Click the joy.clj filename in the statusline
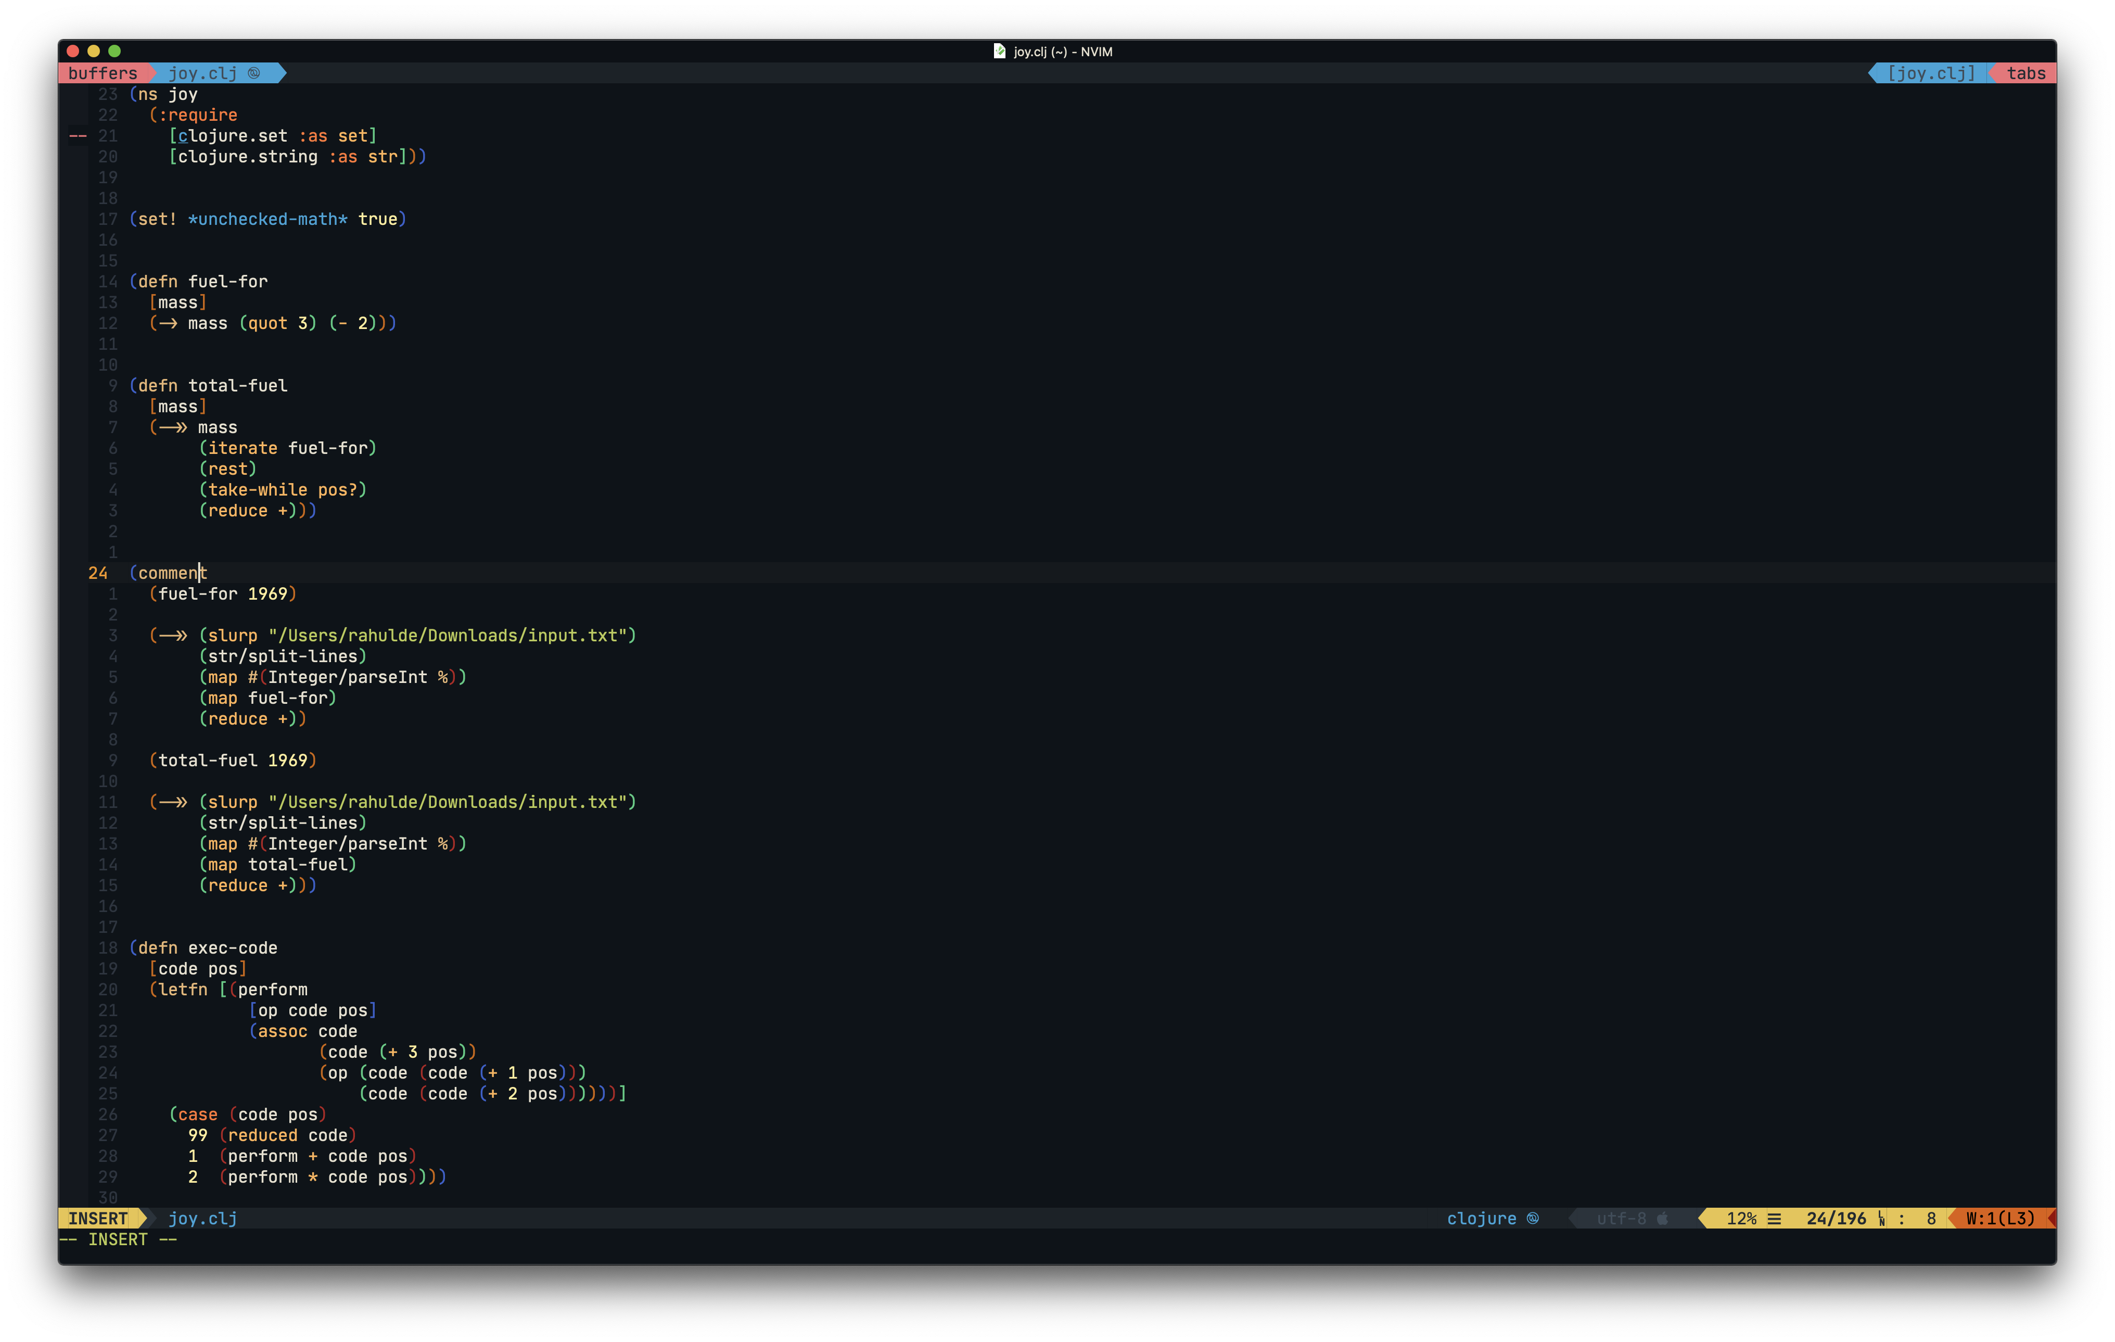 click(x=203, y=1218)
